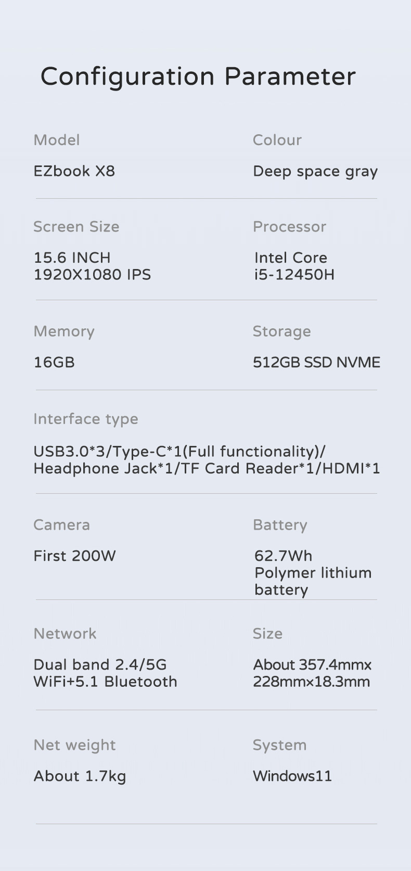Click the Configuration Parameter heading
This screenshot has width=411, height=871.
pyautogui.click(x=198, y=77)
